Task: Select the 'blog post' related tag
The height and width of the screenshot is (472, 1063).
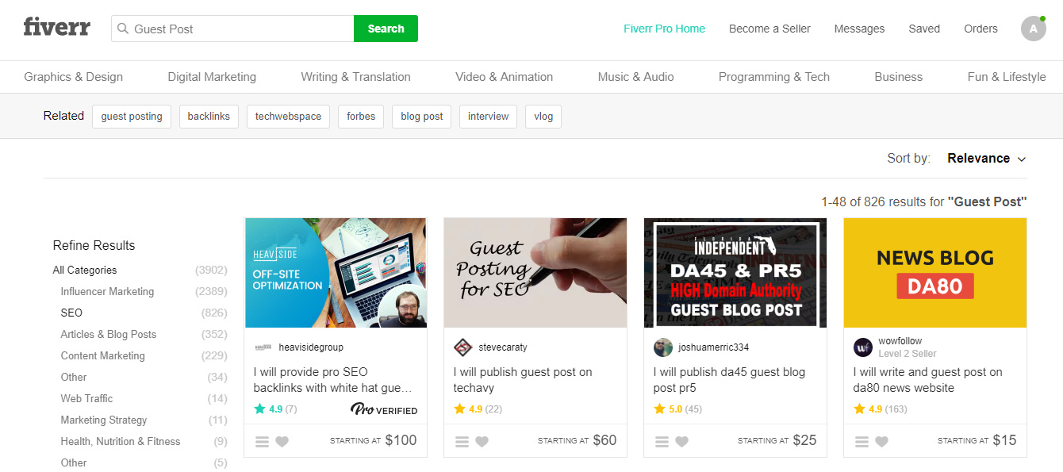Action: pos(421,116)
